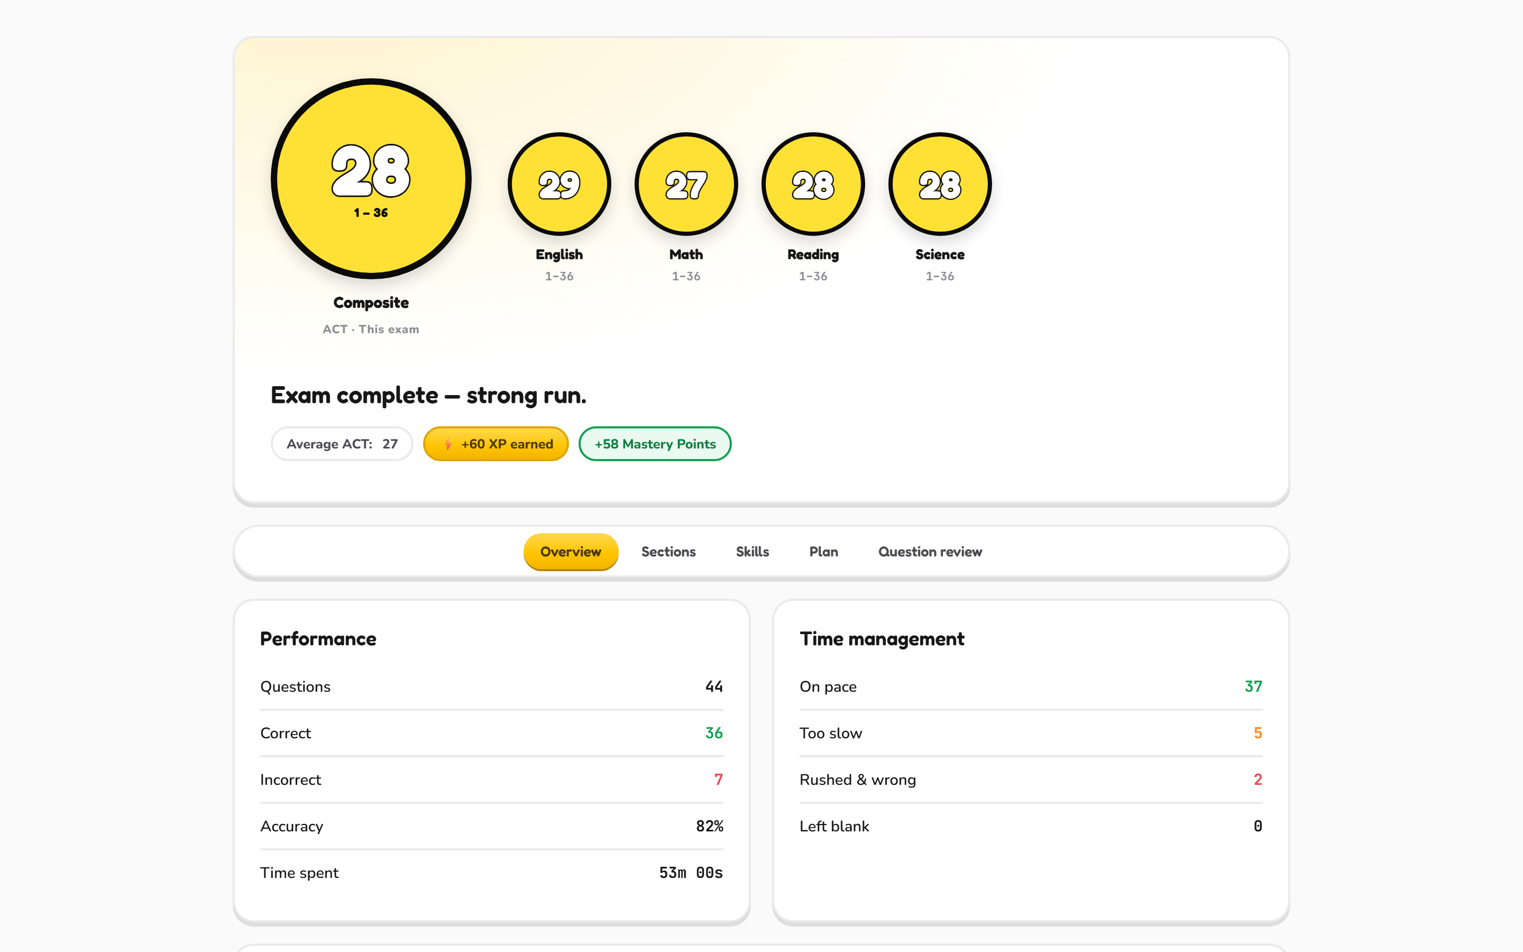Click the Questions row label
This screenshot has width=1523, height=952.
pyautogui.click(x=295, y=687)
